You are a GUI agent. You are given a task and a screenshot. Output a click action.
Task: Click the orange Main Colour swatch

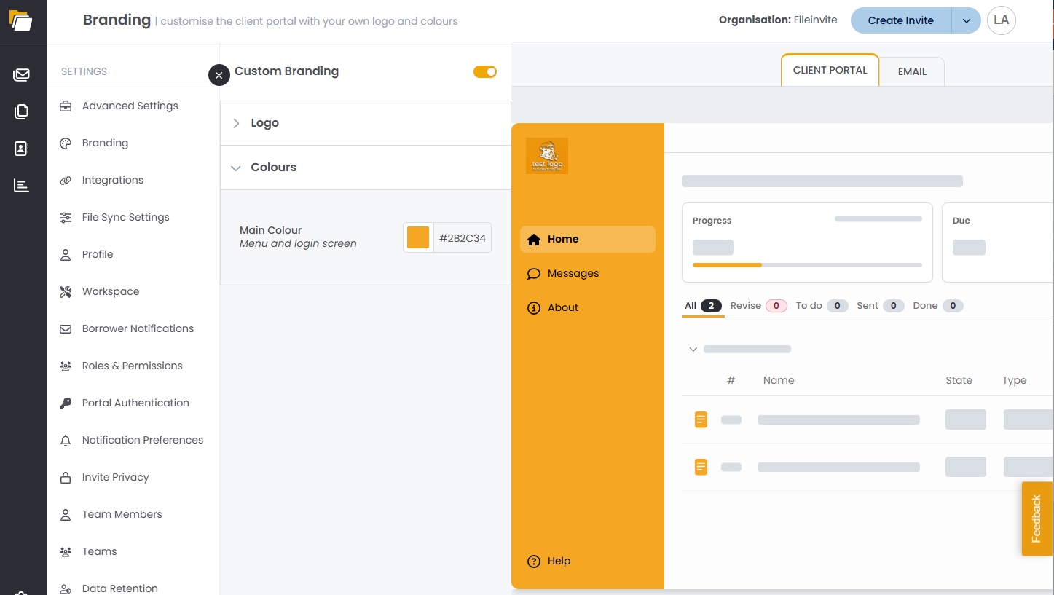click(x=418, y=237)
